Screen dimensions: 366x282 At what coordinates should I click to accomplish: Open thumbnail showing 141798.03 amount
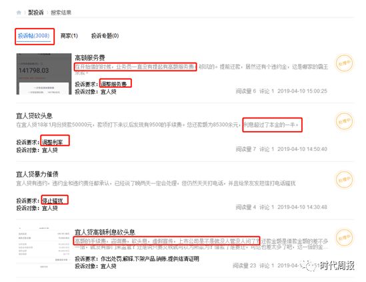pos(44,74)
